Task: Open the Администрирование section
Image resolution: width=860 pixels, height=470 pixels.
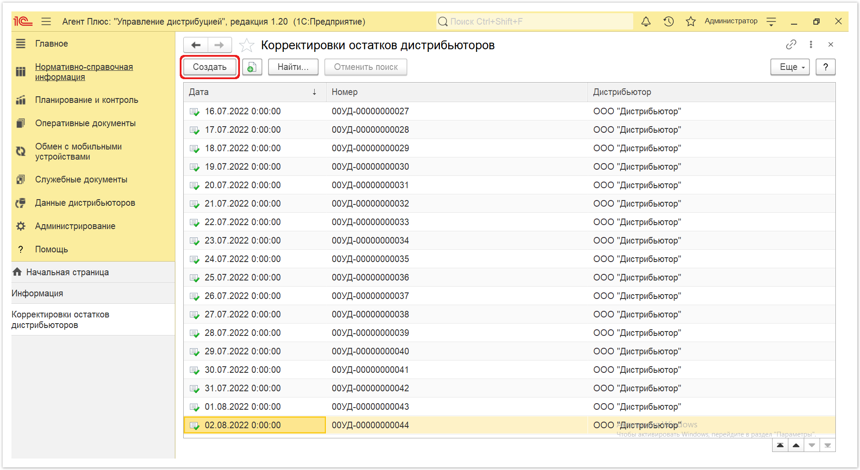Action: (75, 226)
